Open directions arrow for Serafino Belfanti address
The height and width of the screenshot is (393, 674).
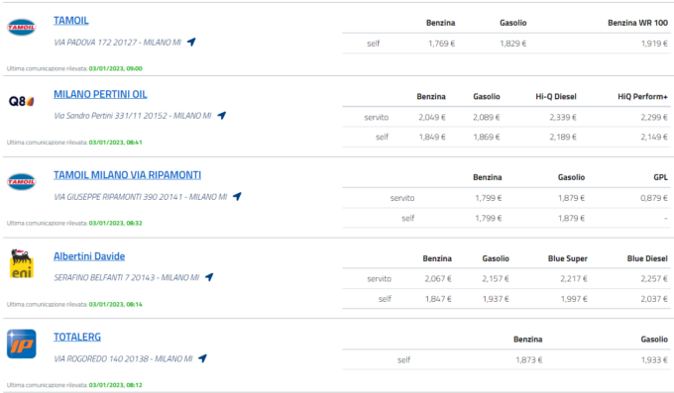(209, 277)
